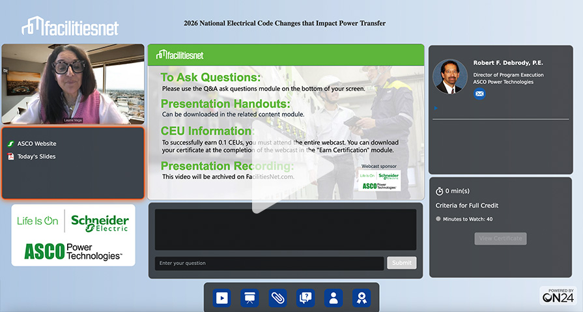Open the ASCO Website link
The height and width of the screenshot is (312, 583).
pos(36,143)
